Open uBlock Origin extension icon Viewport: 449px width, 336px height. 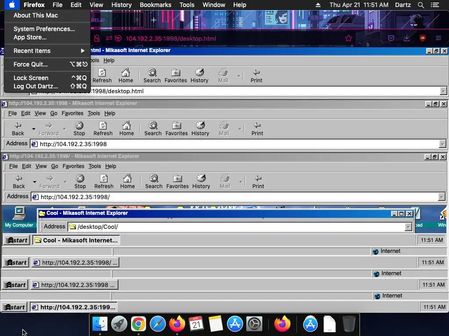tap(422, 38)
